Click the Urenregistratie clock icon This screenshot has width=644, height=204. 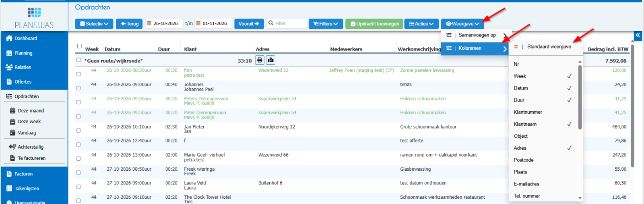(9, 202)
